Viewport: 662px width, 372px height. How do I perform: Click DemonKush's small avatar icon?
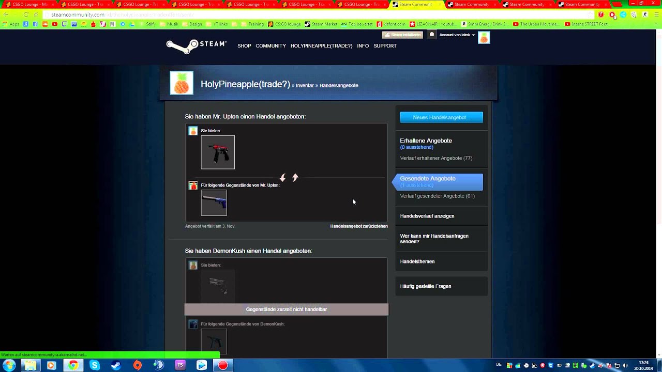coord(193,324)
